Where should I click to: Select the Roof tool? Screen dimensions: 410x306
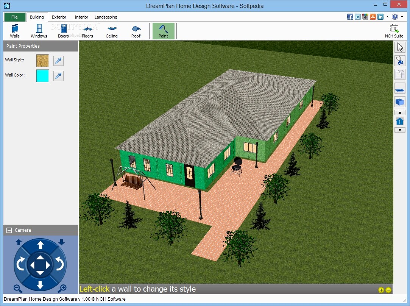tap(136, 30)
